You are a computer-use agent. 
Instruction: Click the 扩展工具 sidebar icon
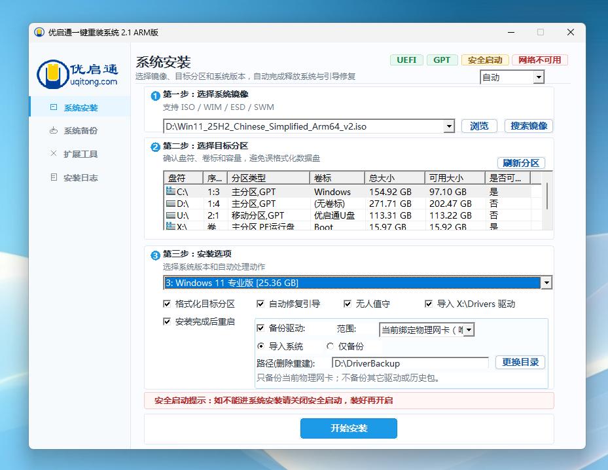click(x=54, y=154)
